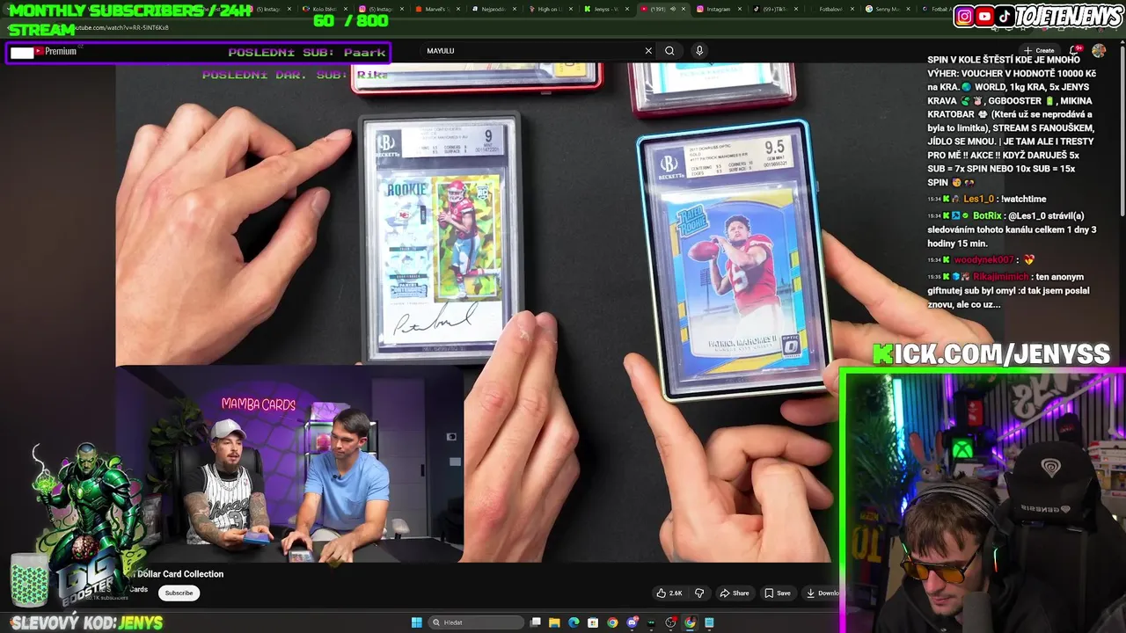
Task: Switch to the Jenyss Kick browser tab
Action: [607, 9]
